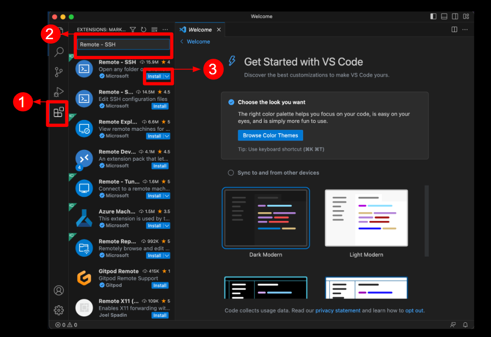
Task: Click the filter icon in the Extensions panel
Action: pyautogui.click(x=133, y=29)
